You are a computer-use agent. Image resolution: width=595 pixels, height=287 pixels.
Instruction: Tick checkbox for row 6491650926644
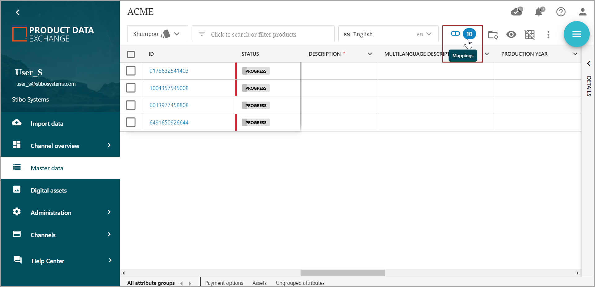click(x=131, y=122)
